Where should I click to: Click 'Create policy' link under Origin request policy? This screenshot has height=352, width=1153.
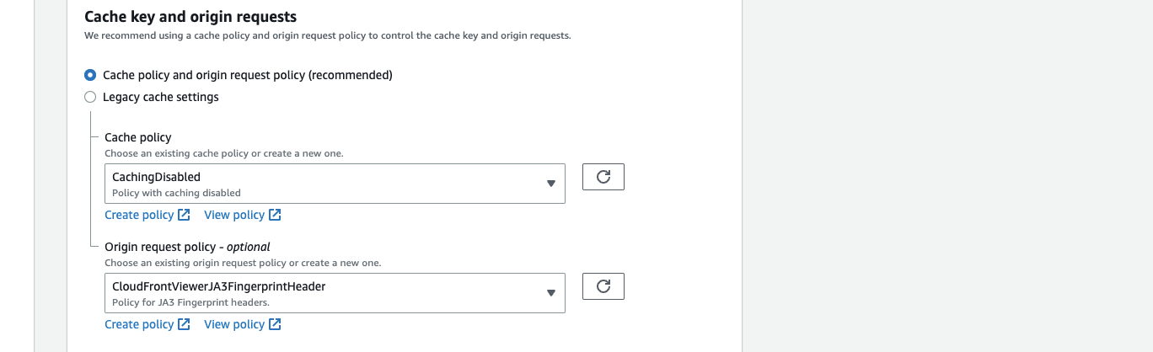(x=139, y=324)
